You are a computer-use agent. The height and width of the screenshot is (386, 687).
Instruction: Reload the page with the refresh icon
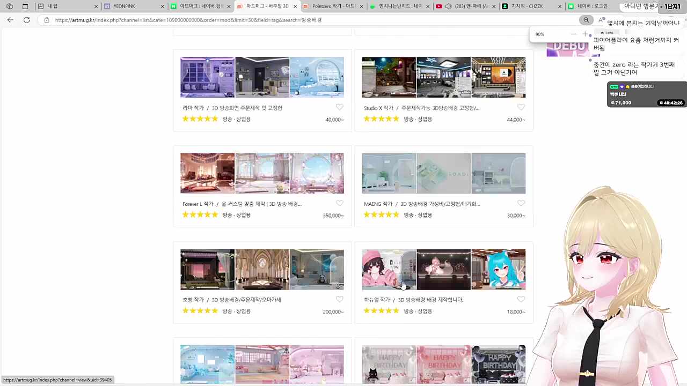(26, 20)
